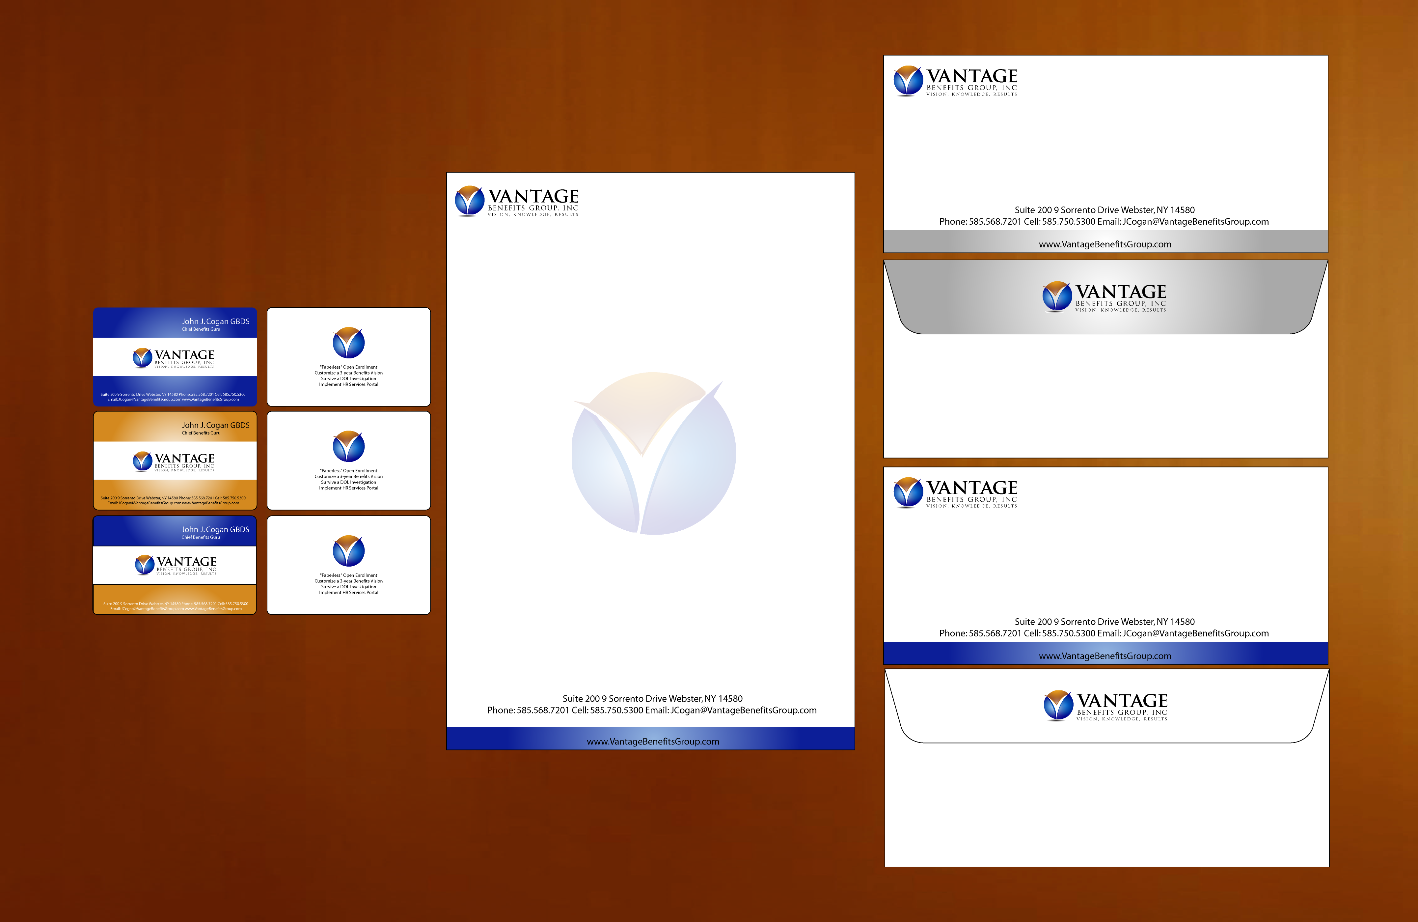1418x922 pixels.
Task: Click the logo icon on the top white card
Action: [x=348, y=343]
